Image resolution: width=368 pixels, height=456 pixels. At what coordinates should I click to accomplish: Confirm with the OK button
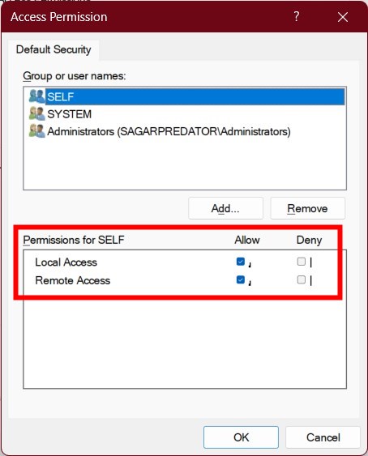click(x=241, y=437)
